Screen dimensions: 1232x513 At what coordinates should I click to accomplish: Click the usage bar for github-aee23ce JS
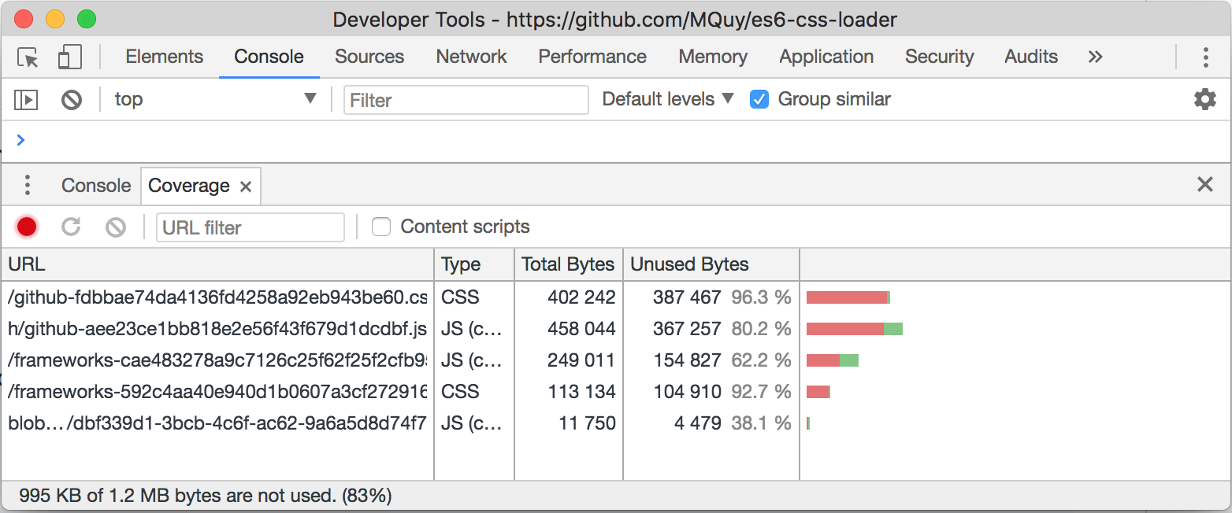854,329
